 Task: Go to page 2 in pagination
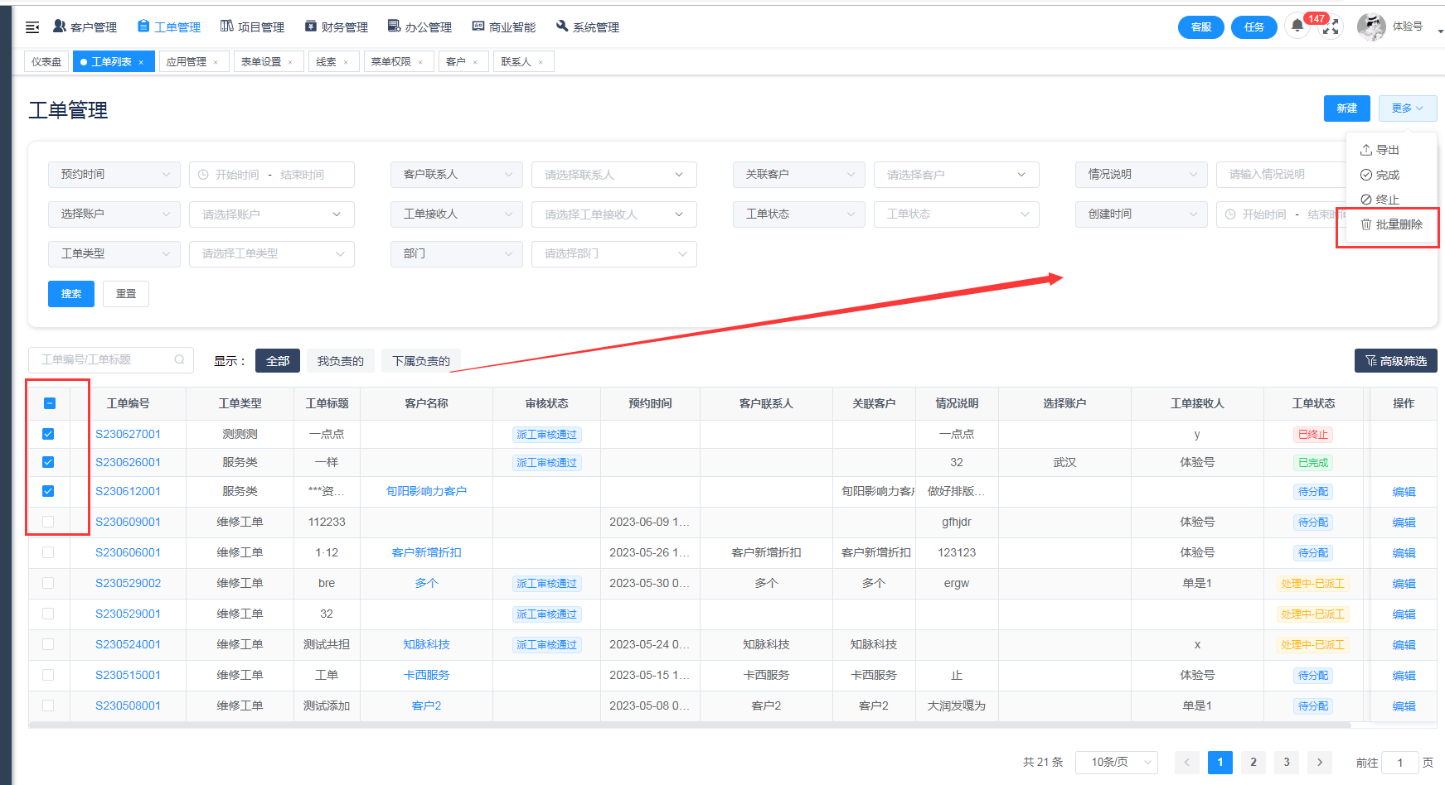(1253, 762)
